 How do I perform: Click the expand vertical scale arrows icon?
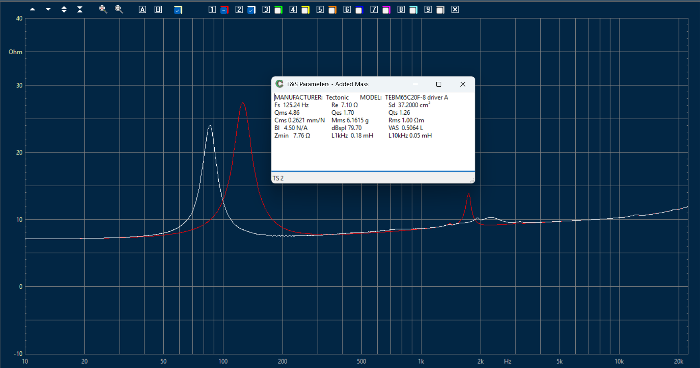[64, 9]
